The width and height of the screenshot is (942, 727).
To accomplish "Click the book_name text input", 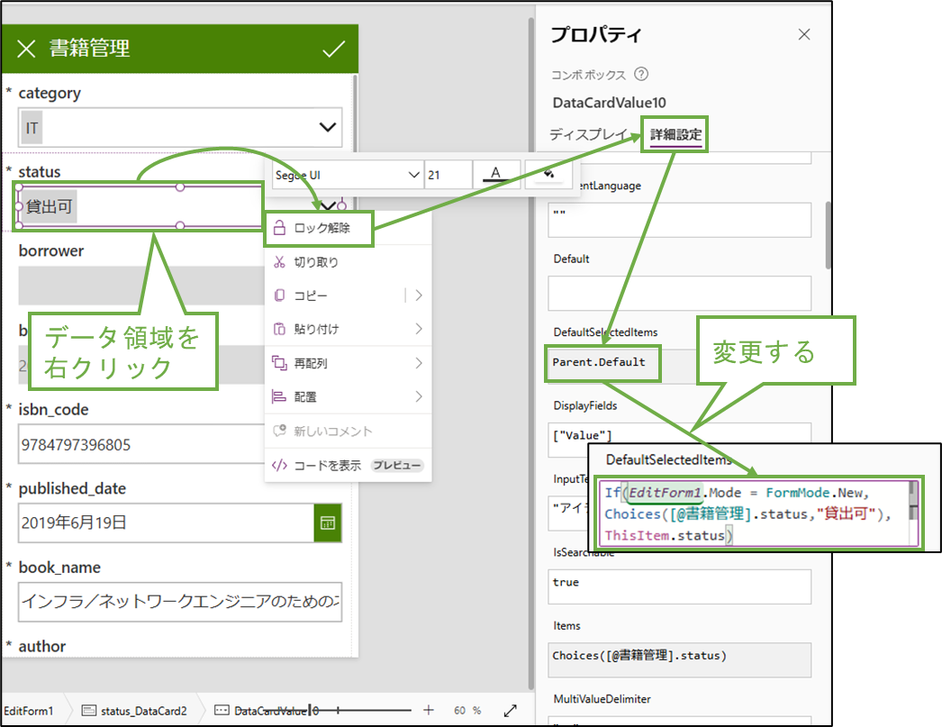I will [180, 602].
